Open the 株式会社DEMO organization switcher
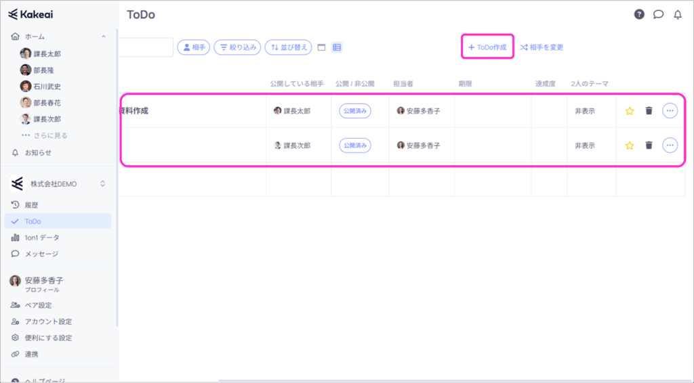The height and width of the screenshot is (383, 694). (x=58, y=183)
